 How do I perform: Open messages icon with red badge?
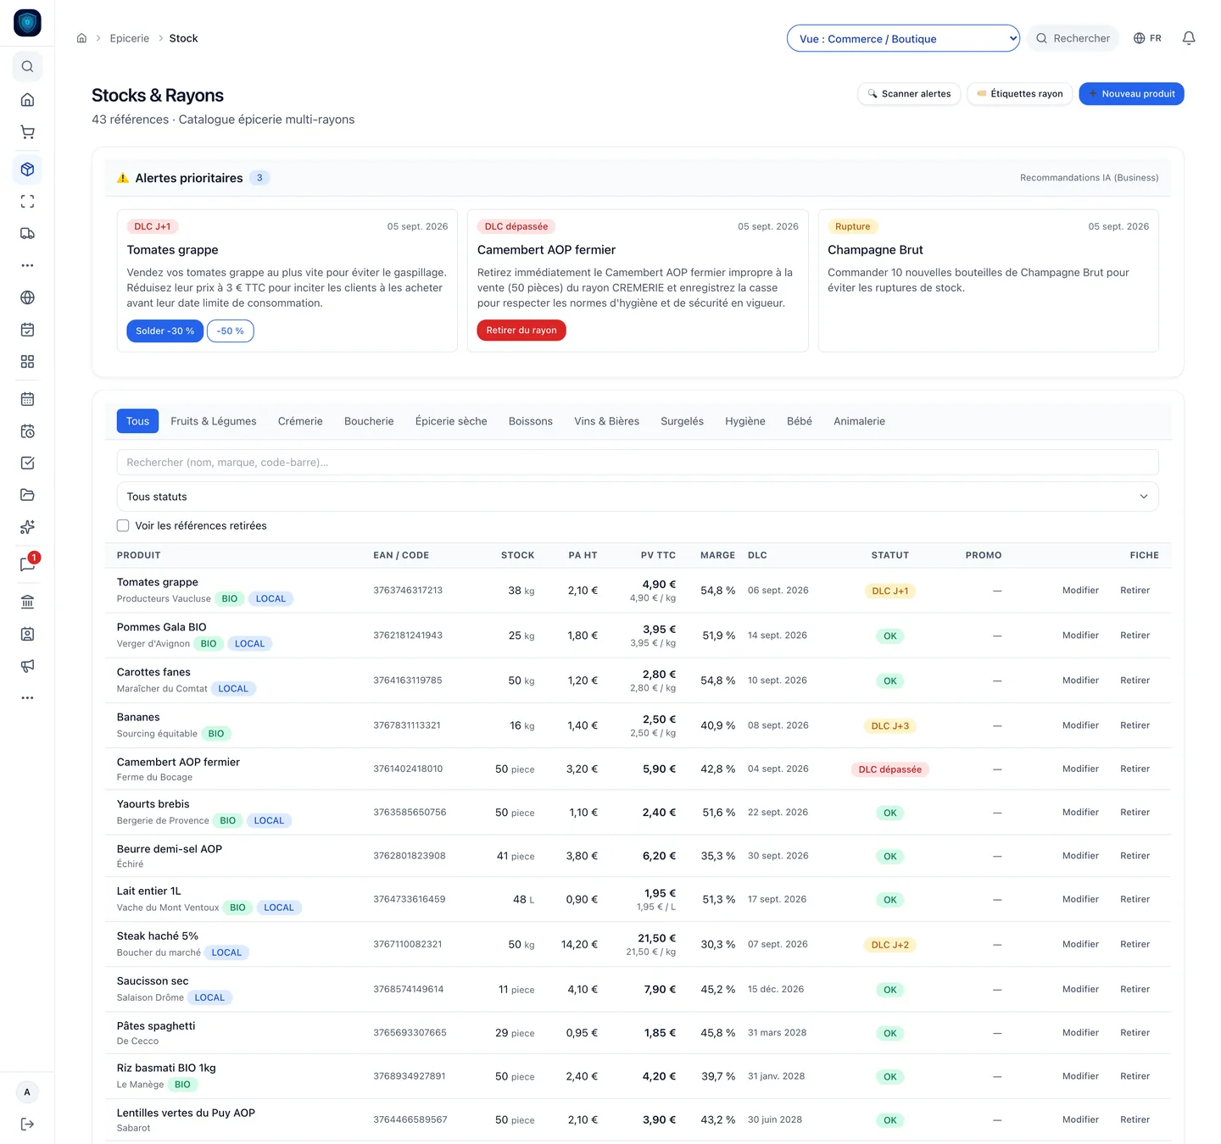pos(27,564)
